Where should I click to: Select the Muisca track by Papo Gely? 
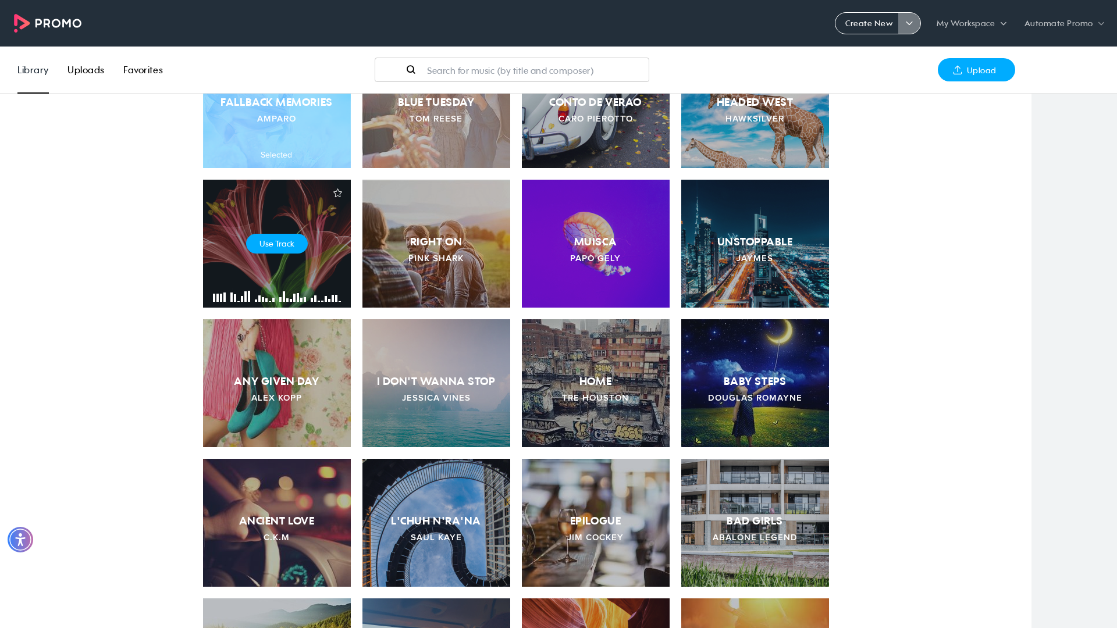[596, 244]
